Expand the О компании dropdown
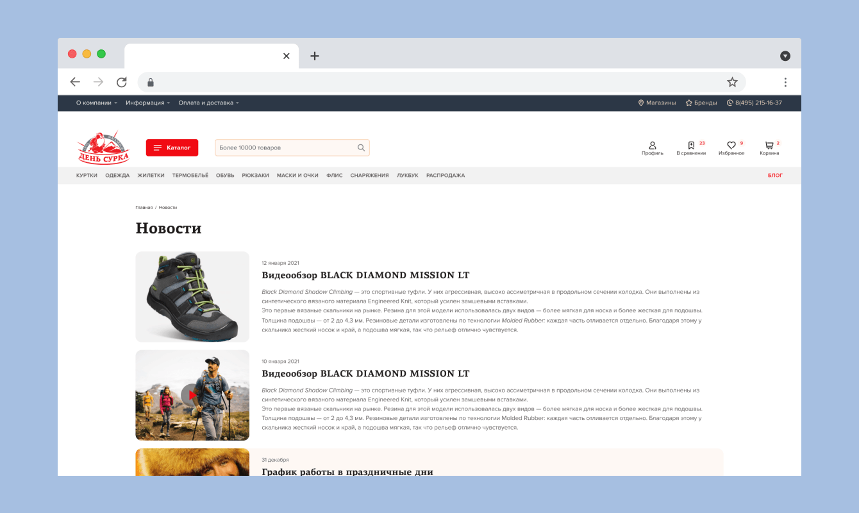Screen dimensions: 859x513 tap(96, 103)
